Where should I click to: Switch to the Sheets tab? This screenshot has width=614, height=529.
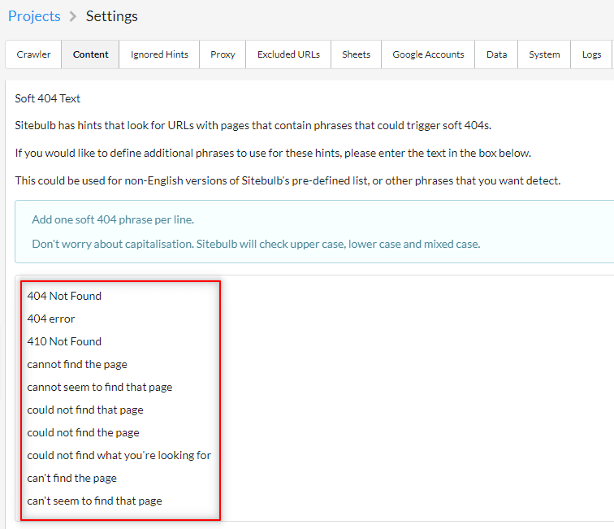pos(356,54)
